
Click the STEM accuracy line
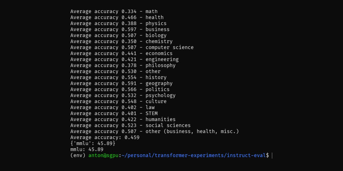click(114, 113)
